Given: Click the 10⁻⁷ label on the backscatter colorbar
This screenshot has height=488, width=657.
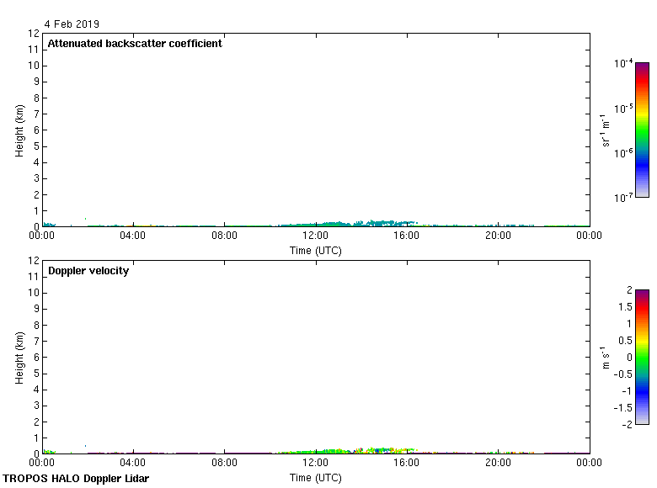Looking at the screenshot, I should [623, 198].
